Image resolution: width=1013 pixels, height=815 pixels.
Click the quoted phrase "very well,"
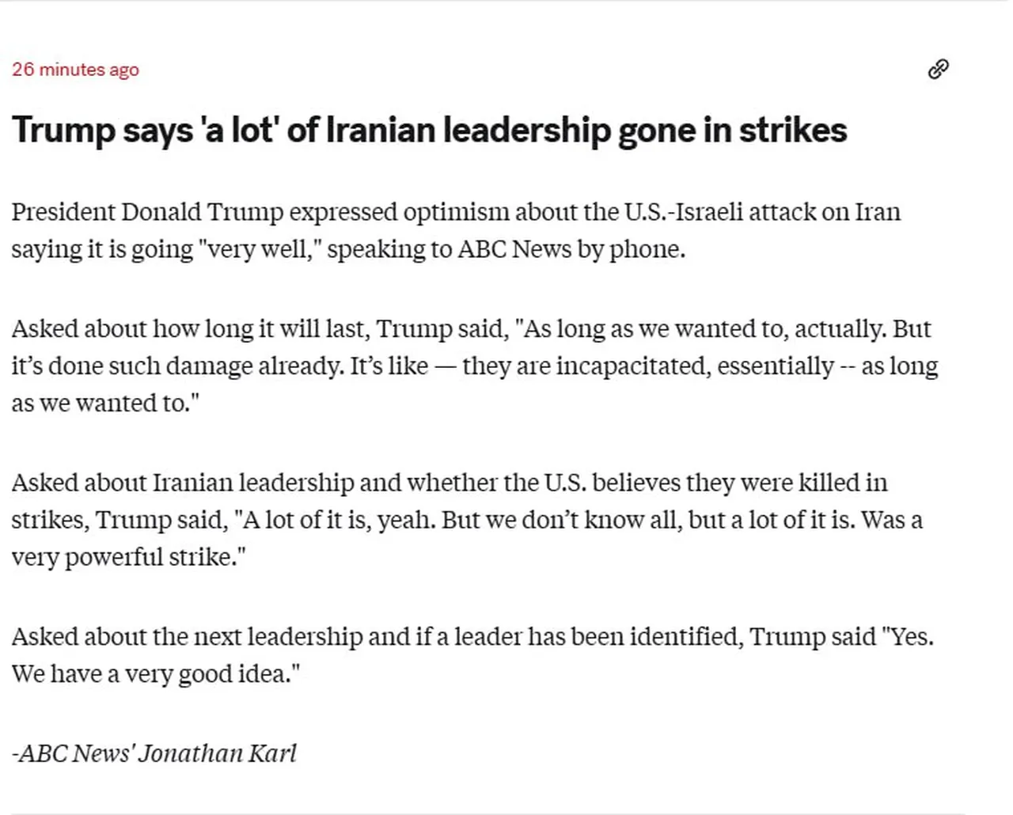[x=260, y=249]
